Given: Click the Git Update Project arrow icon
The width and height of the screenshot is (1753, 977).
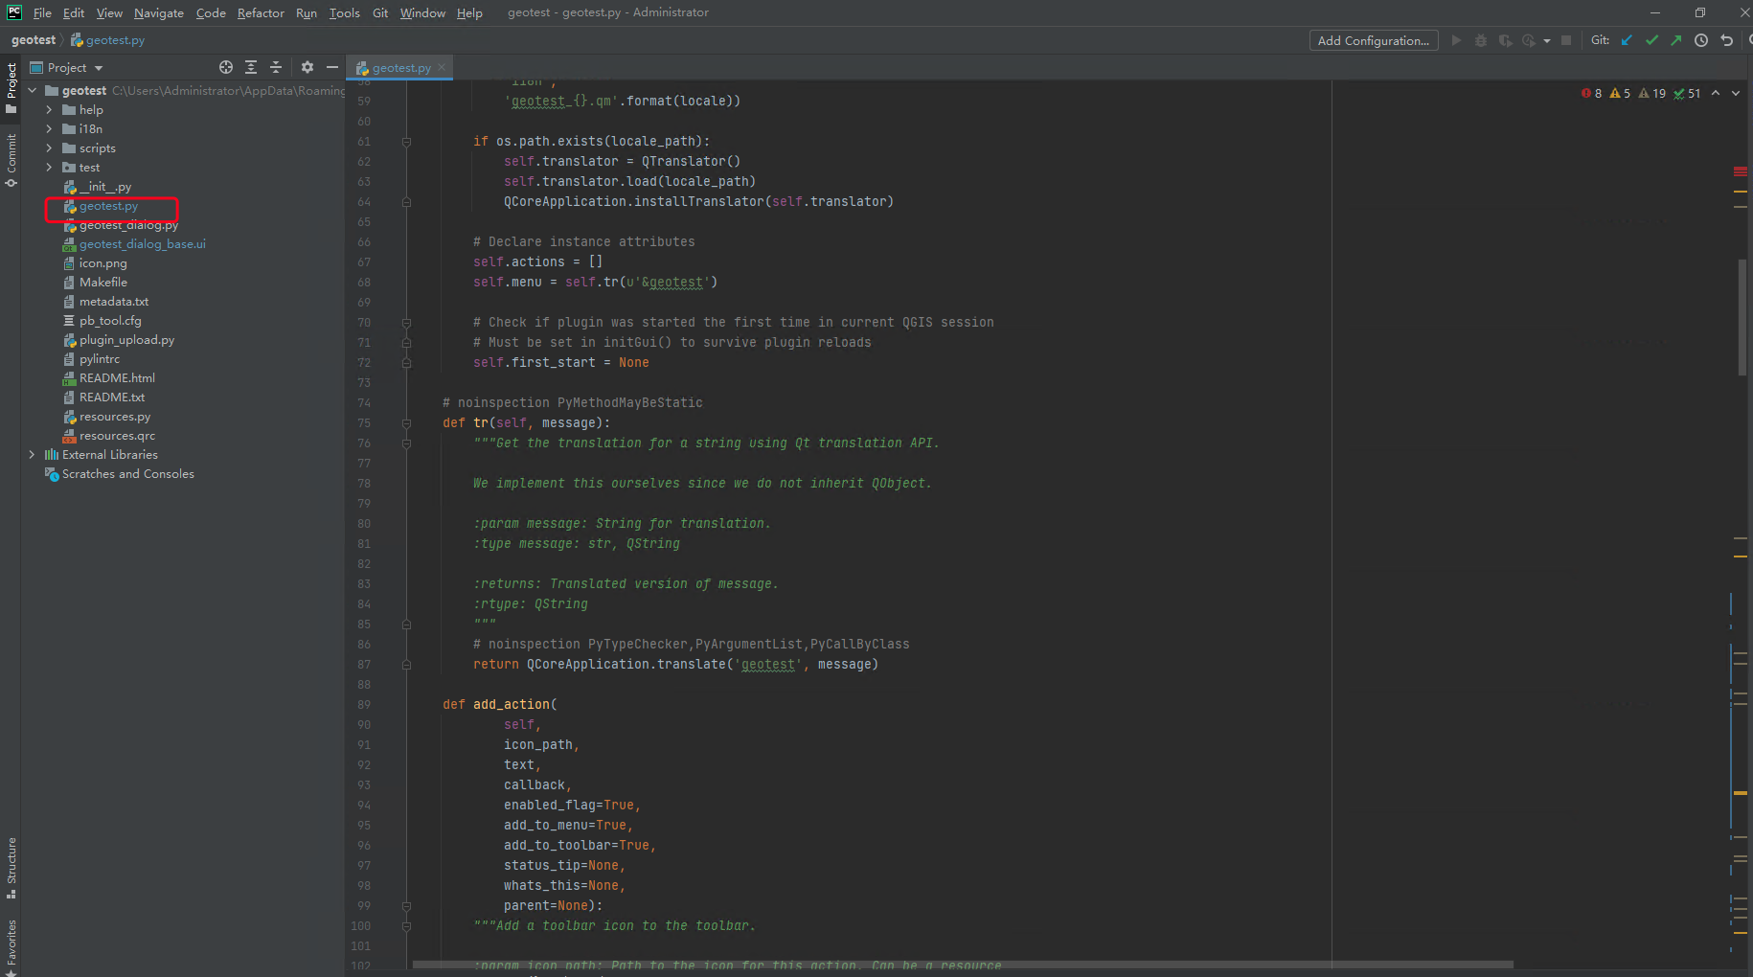Looking at the screenshot, I should coord(1627,40).
